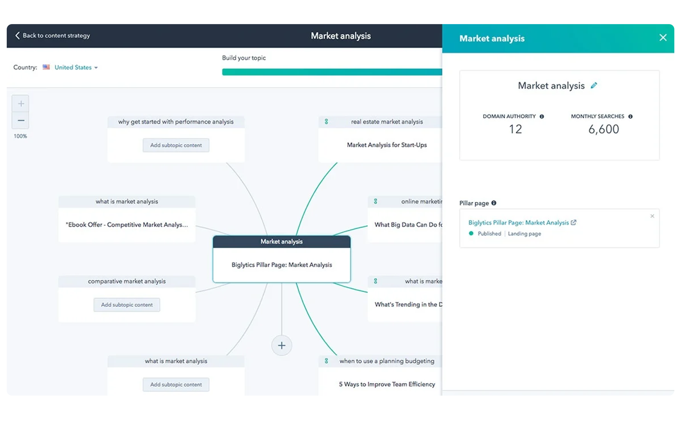Zoom out the topic map with minus

(21, 120)
